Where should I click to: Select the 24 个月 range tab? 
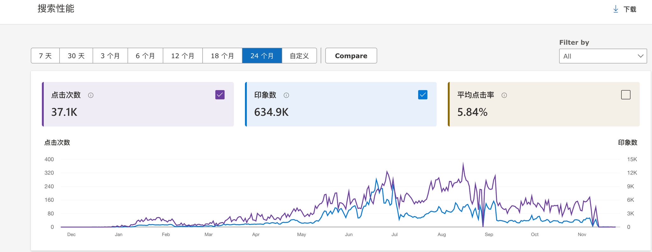click(x=262, y=56)
